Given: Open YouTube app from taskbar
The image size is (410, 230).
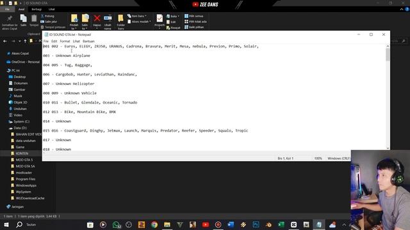Looking at the screenshot, I should tap(206, 224).
